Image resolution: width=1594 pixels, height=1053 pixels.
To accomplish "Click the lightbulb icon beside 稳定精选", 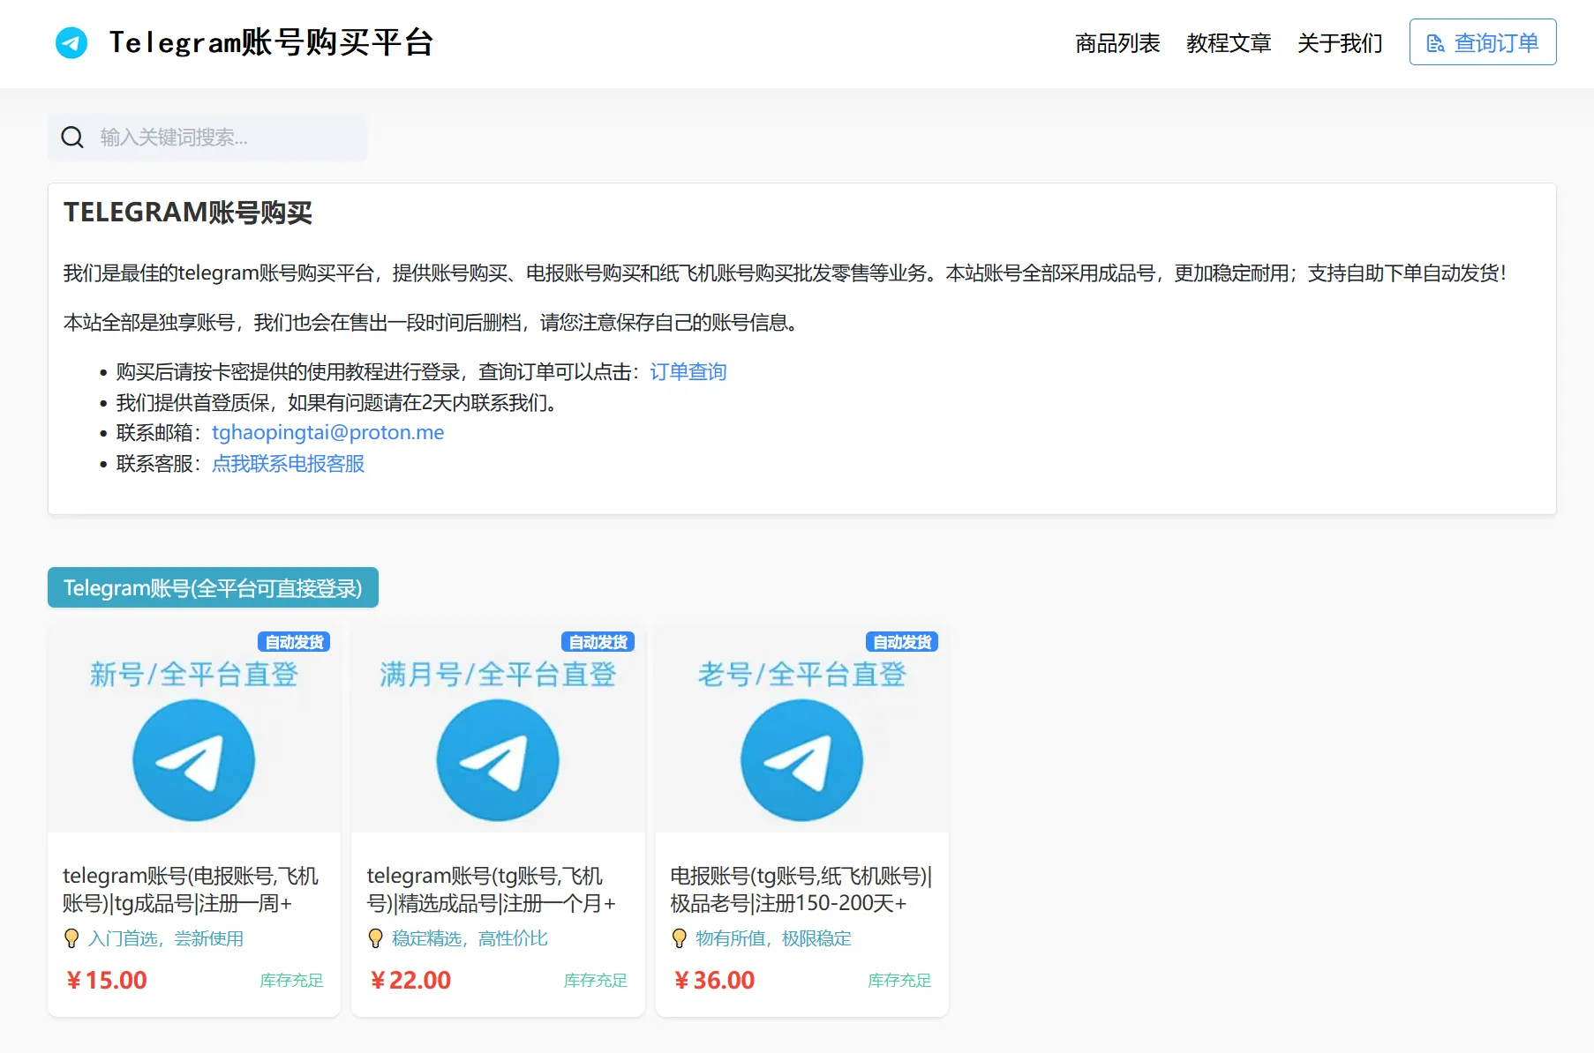I will pyautogui.click(x=375, y=938).
